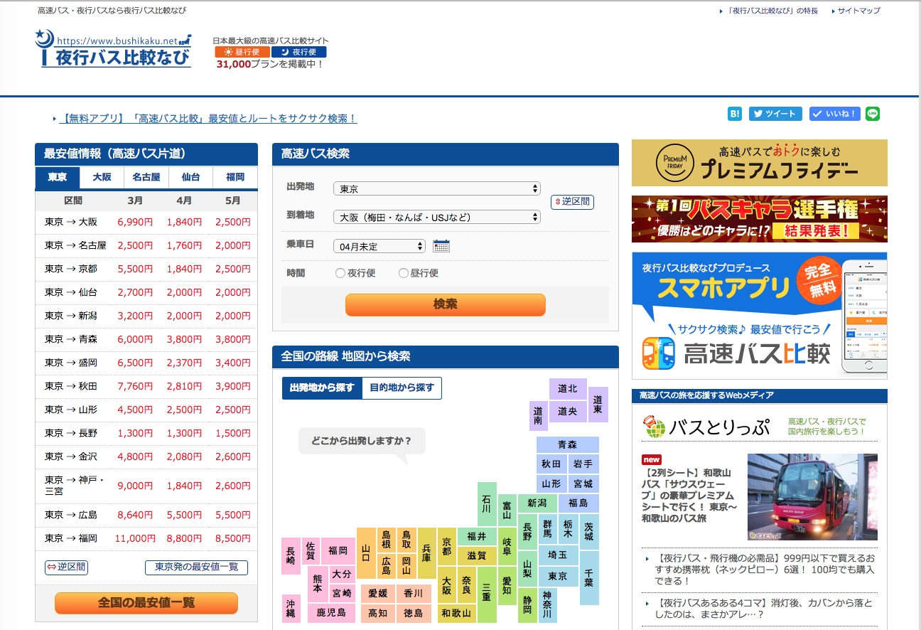The width and height of the screenshot is (921, 630).
Task: Click the 夜行便 moon badge
Action: click(x=299, y=52)
